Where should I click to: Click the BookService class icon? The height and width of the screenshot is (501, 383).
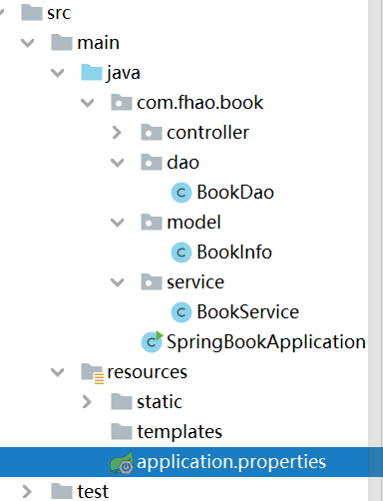(182, 312)
